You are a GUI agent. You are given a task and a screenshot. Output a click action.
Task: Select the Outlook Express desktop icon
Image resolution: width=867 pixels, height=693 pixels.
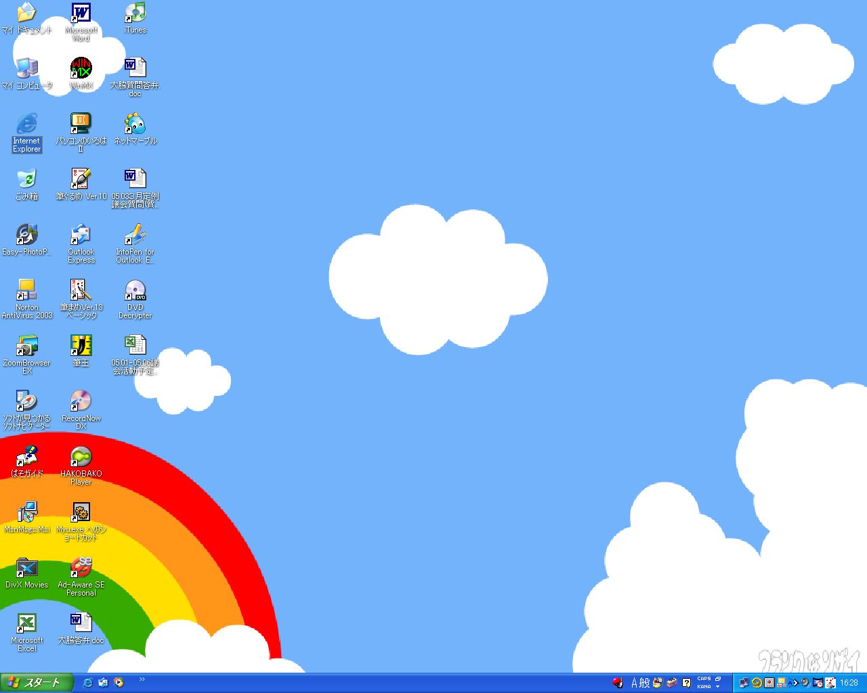[x=81, y=236]
